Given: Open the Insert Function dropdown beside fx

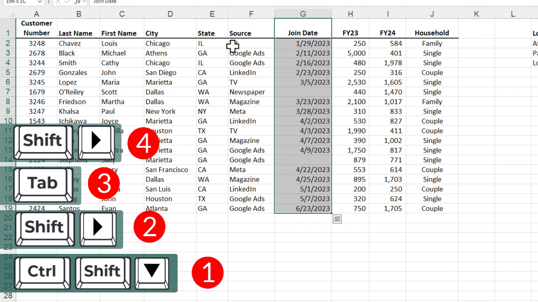Looking at the screenshot, I should point(84,2).
